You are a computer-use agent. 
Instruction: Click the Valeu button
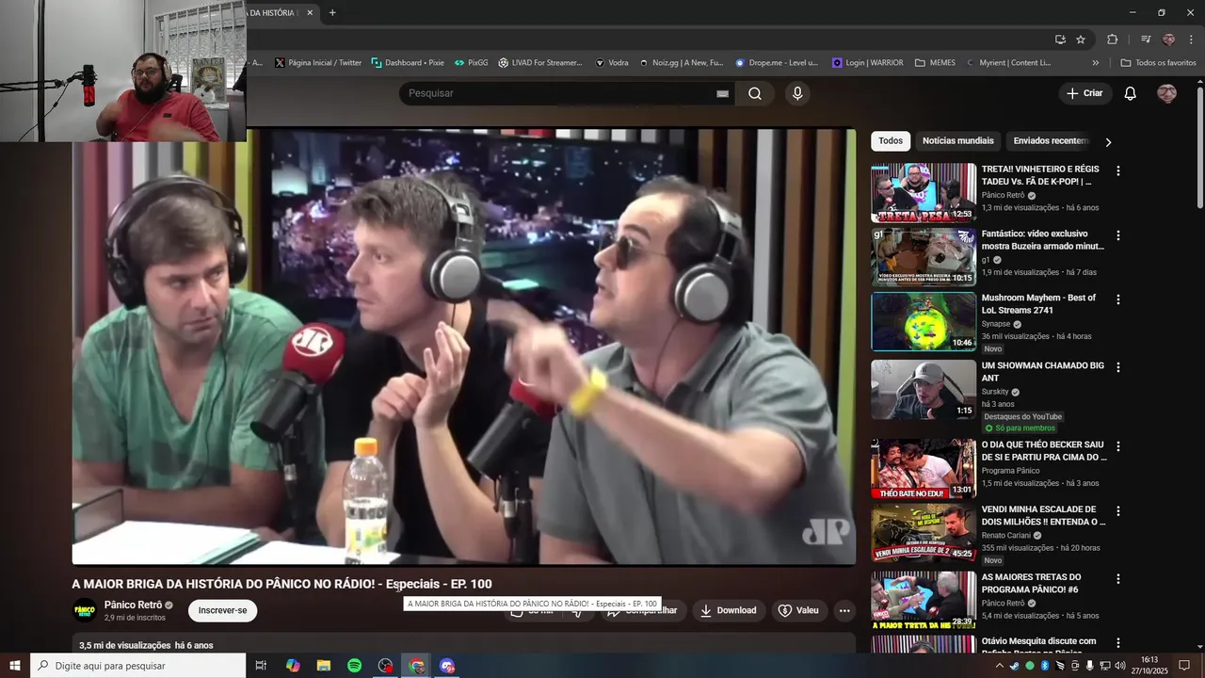pyautogui.click(x=800, y=610)
